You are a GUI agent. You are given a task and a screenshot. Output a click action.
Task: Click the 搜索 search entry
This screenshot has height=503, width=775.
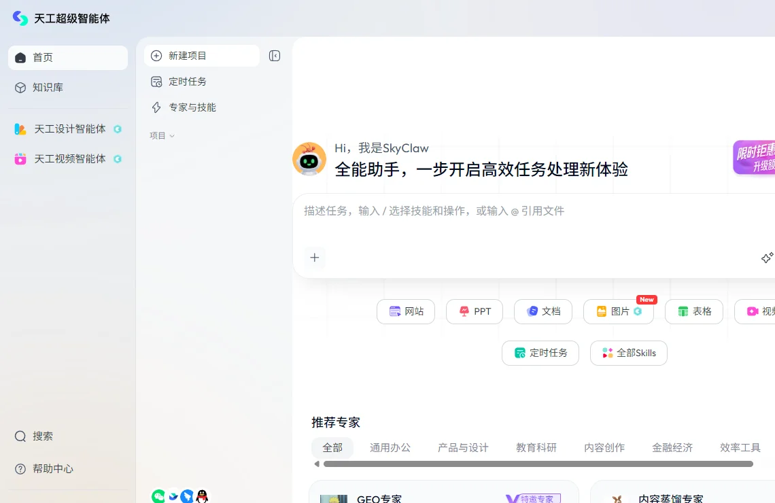coord(68,436)
